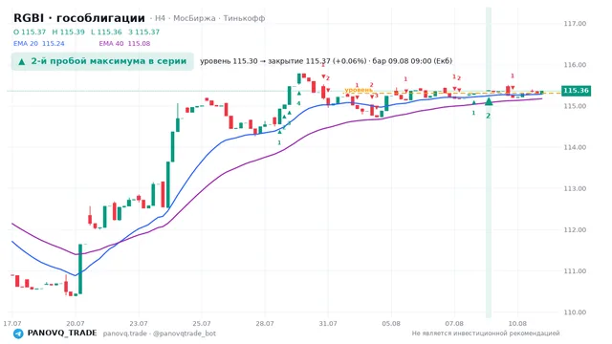The image size is (612, 344).
Task: Click the 112.00 price axis label
Action: tap(575, 230)
